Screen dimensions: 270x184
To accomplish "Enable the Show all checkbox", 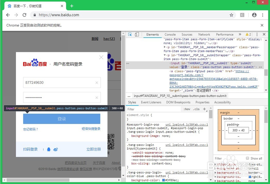I will [247, 158].
